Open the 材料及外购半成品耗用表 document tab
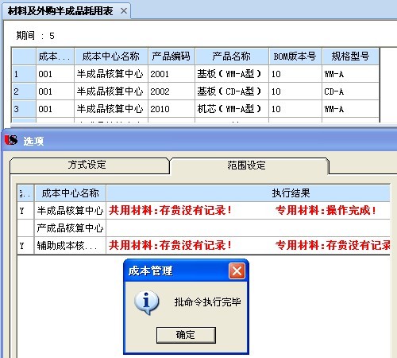 point(60,11)
